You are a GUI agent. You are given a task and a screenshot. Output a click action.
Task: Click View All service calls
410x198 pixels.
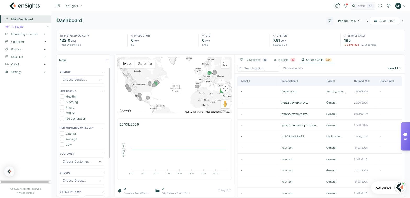[x=394, y=68]
